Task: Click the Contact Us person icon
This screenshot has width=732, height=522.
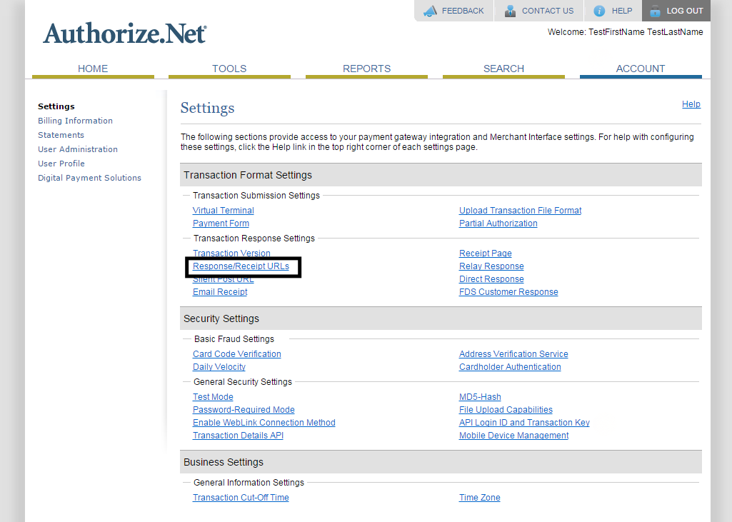Action: (510, 11)
